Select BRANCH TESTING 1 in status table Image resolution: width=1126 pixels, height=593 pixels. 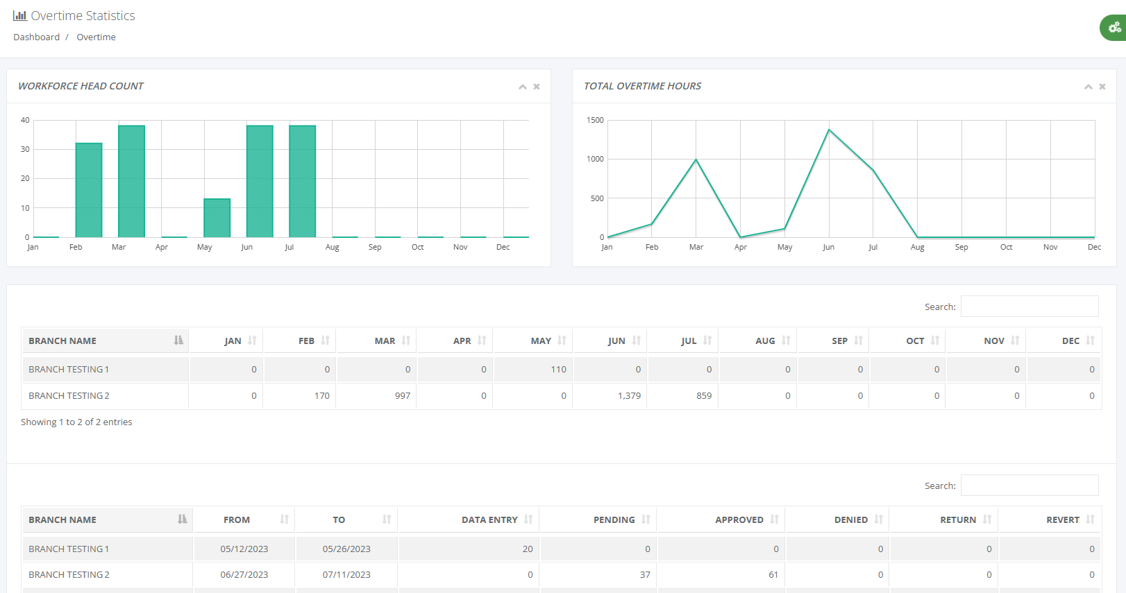click(69, 549)
